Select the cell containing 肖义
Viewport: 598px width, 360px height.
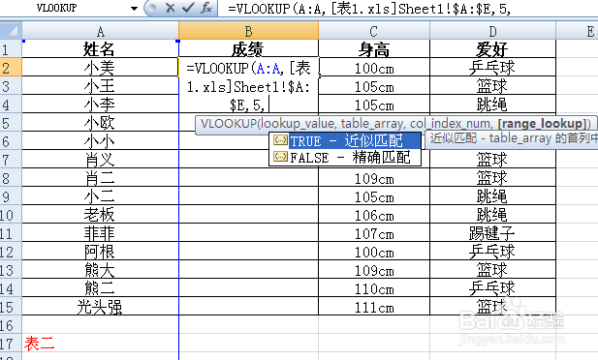(100, 160)
